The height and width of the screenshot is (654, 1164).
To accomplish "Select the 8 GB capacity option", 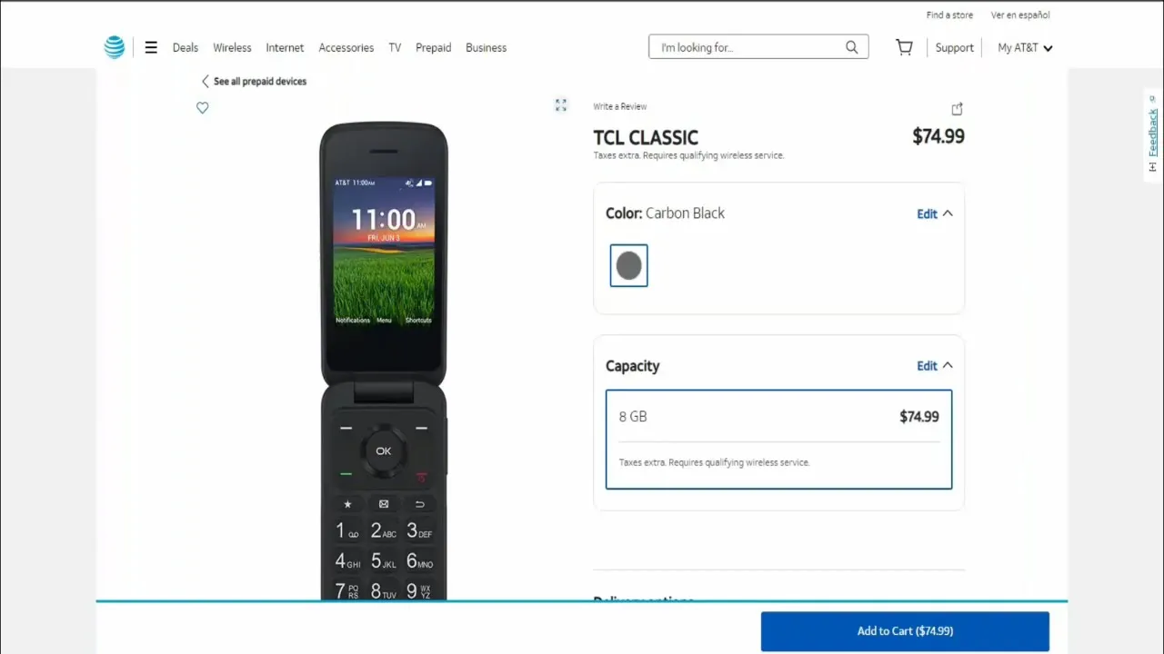I will (779, 440).
